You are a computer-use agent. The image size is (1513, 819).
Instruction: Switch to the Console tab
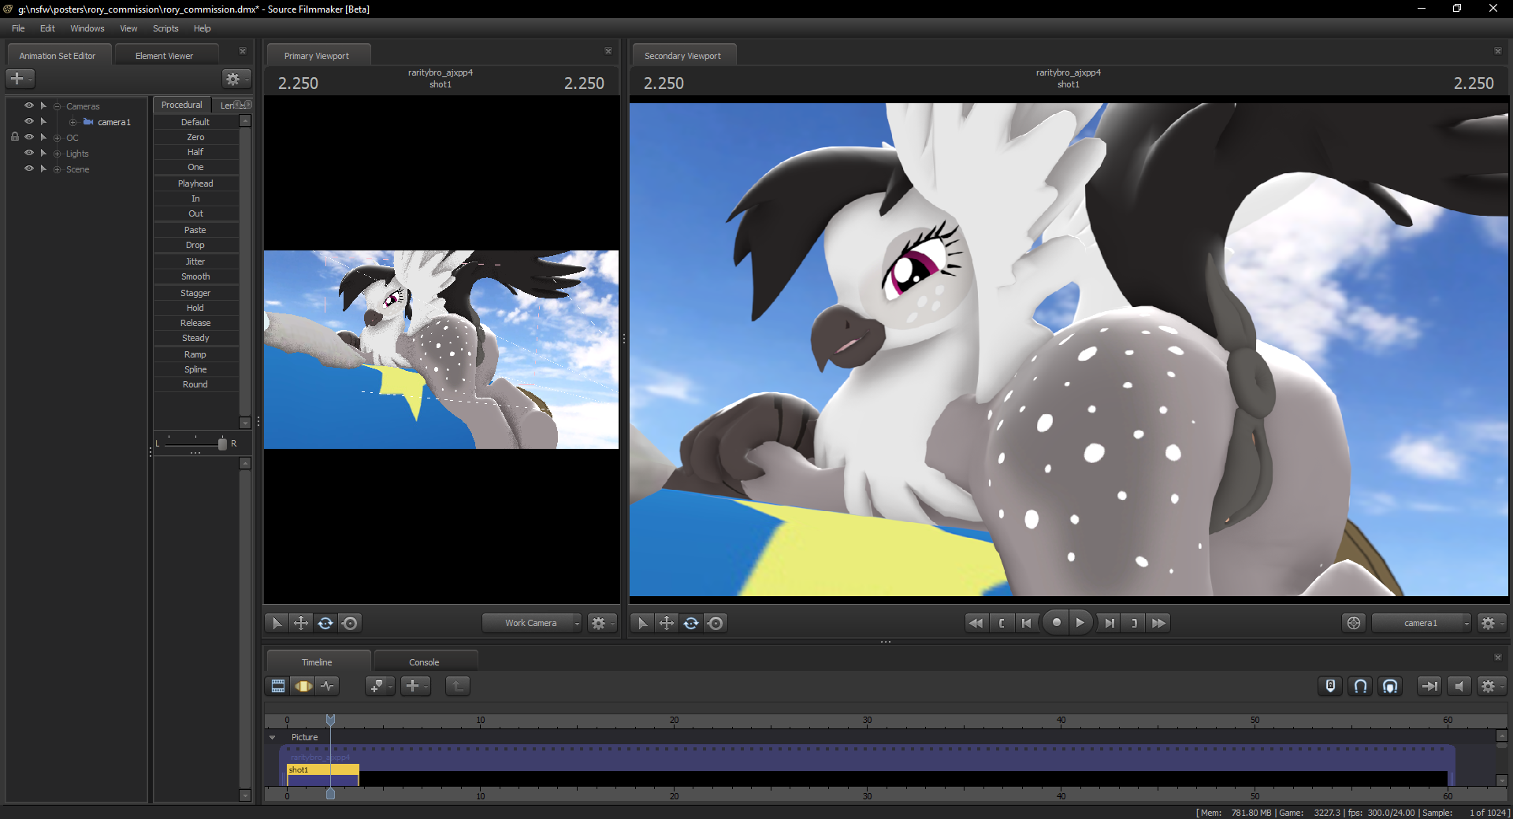coord(424,662)
